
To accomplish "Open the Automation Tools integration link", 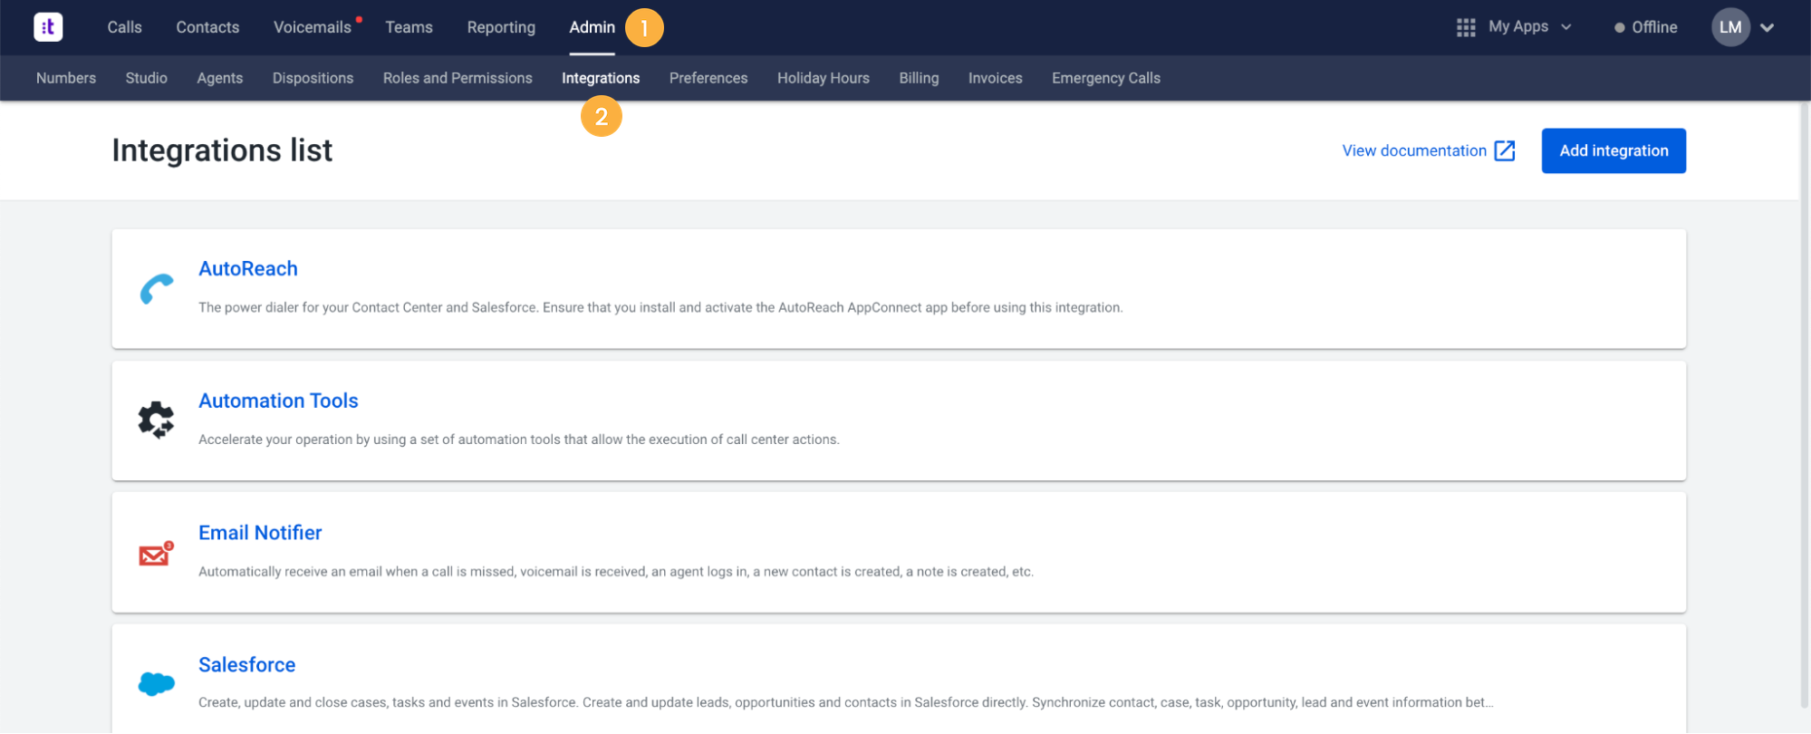I will [x=278, y=401].
